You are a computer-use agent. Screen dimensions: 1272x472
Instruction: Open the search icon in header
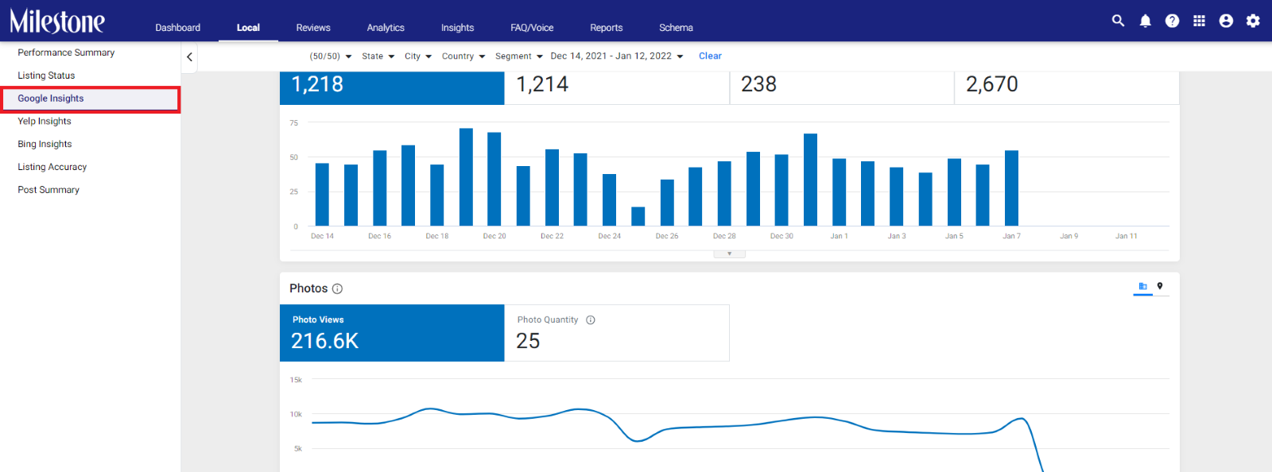1118,21
